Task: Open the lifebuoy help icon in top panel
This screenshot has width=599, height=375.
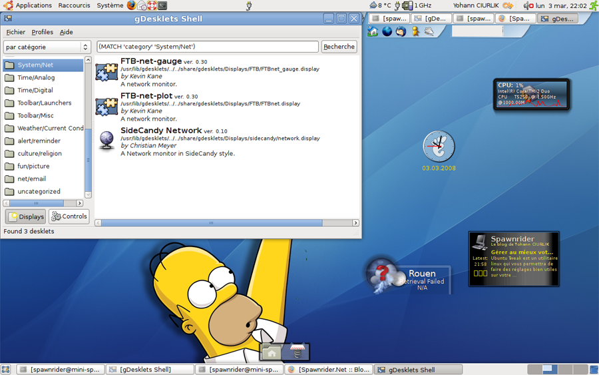Action: tap(152, 5)
